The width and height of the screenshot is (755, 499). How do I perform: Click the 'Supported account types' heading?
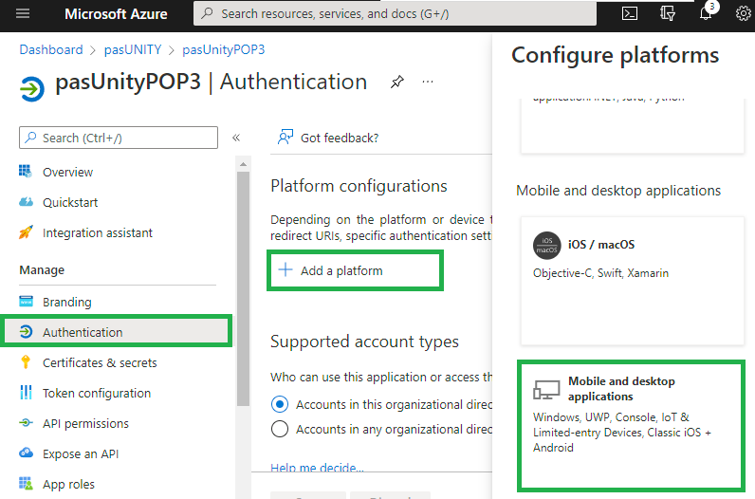(364, 342)
